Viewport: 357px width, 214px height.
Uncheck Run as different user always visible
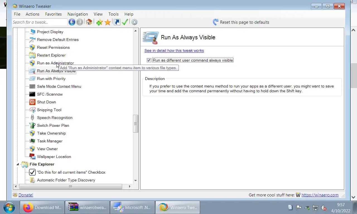pos(149,60)
